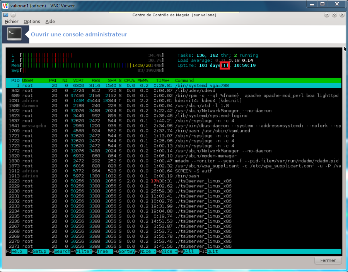Click the Tasks count line
Viewport: 348px width, 272px height.
[x=218, y=55]
